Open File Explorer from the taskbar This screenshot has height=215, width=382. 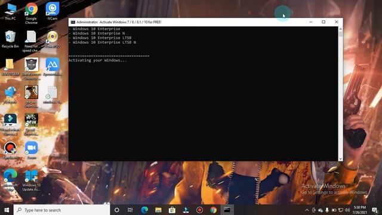(x=158, y=210)
